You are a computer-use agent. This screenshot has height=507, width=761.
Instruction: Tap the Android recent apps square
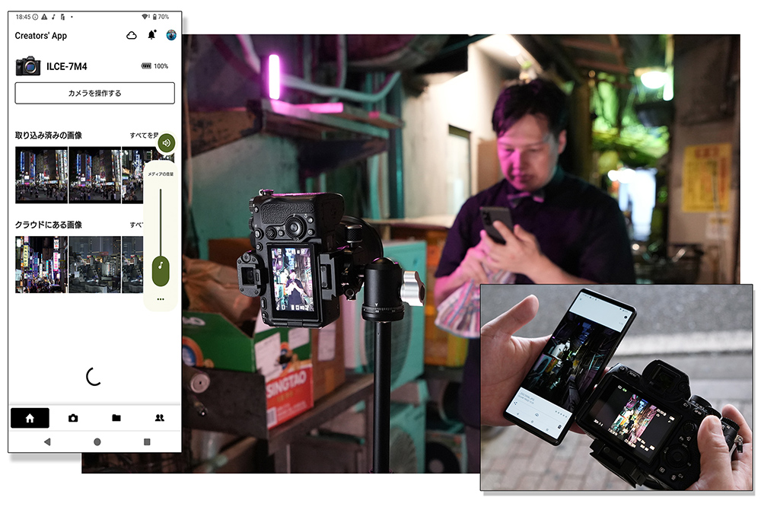tap(147, 442)
